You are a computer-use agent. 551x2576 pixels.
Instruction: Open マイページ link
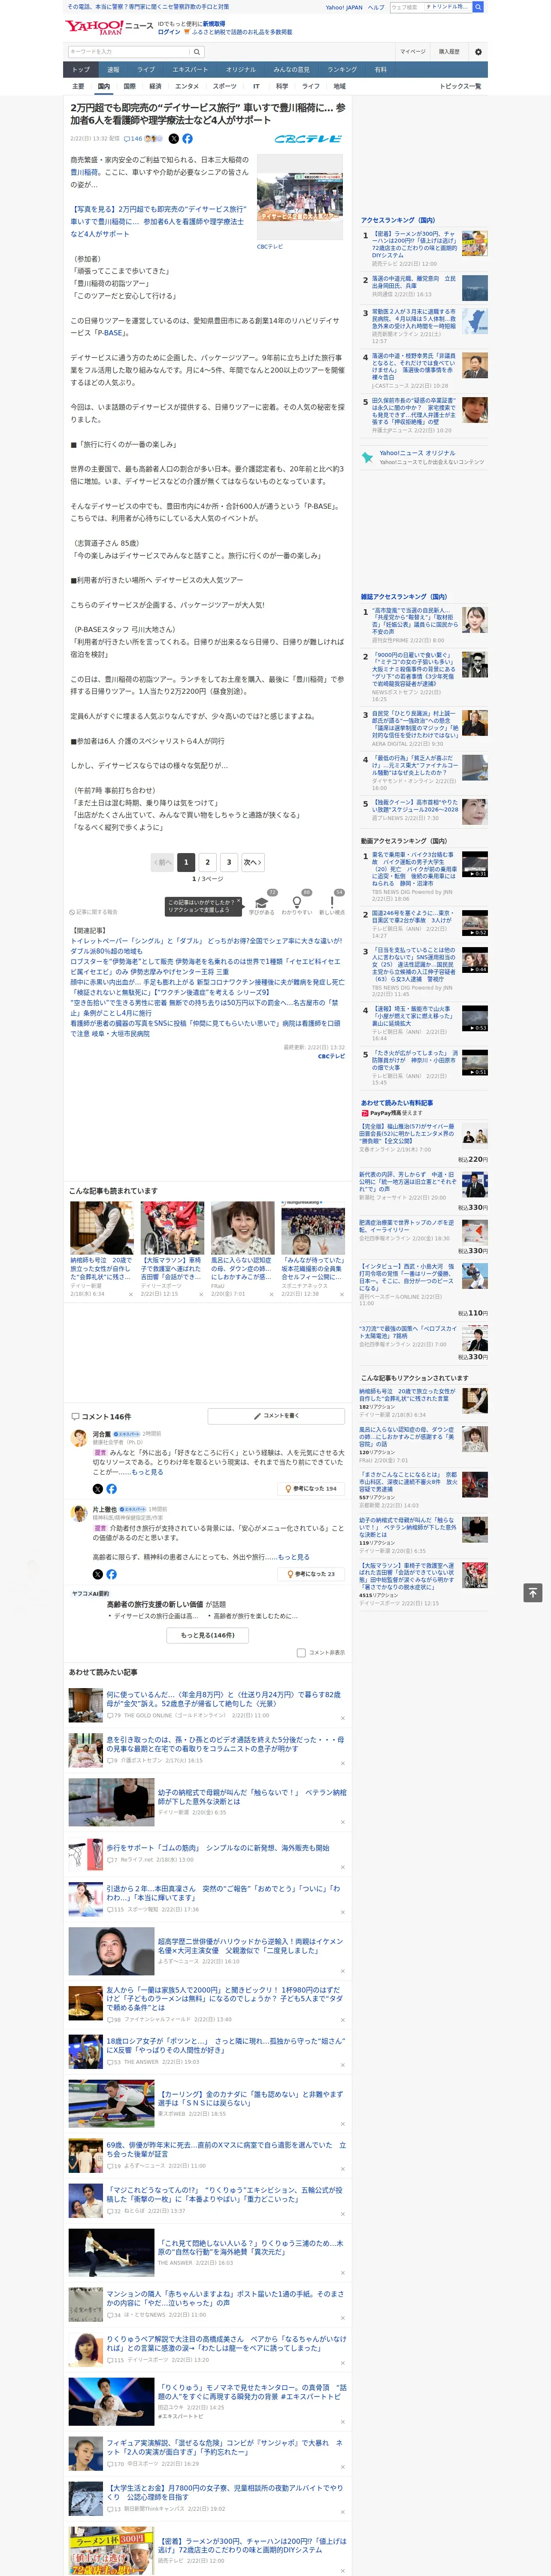pos(413,52)
